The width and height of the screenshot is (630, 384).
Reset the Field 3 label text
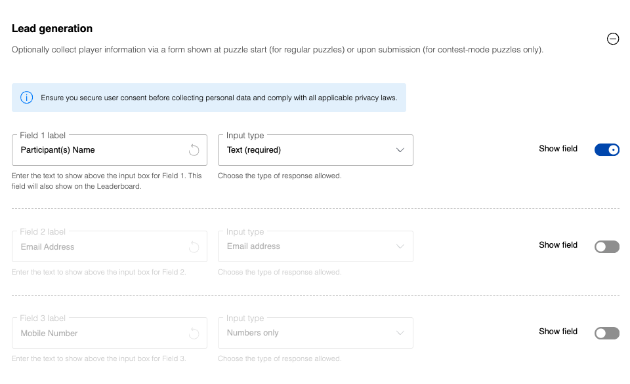point(194,334)
